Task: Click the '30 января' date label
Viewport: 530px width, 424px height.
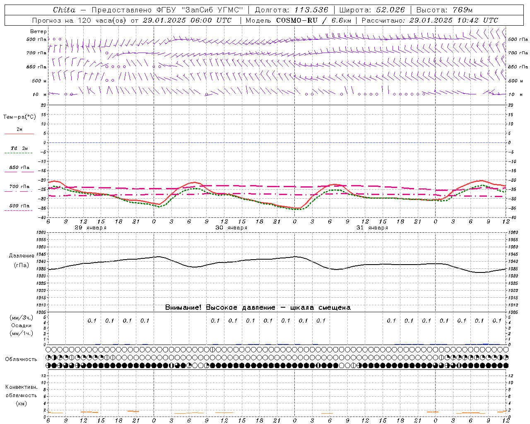Action: pyautogui.click(x=231, y=228)
